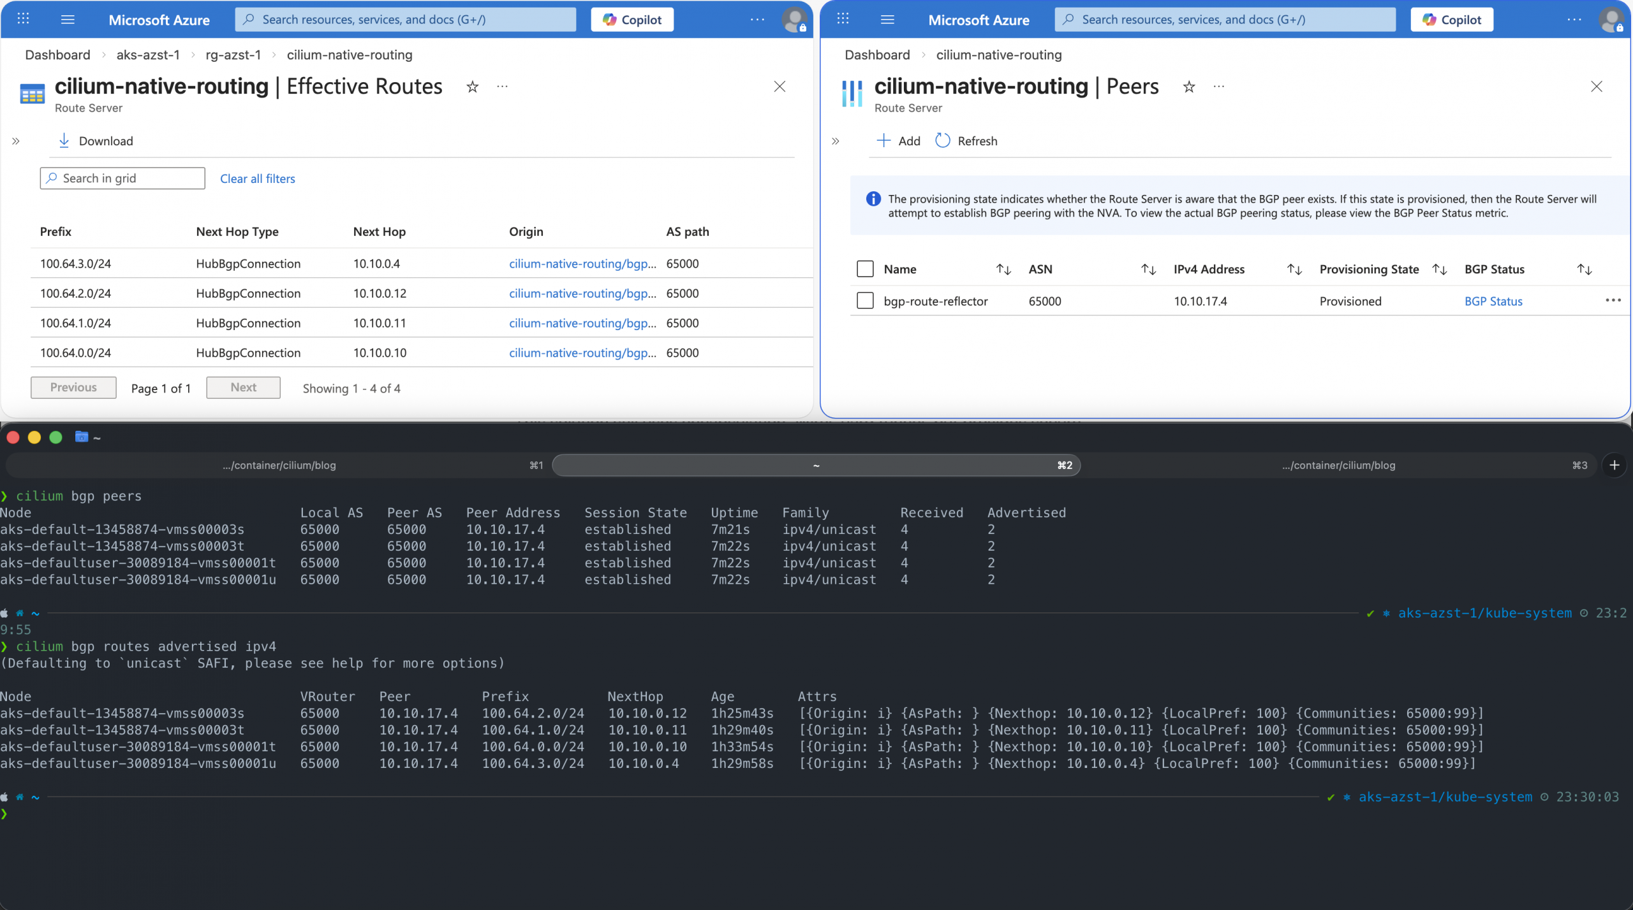Open the BGP Status link for the peer

coord(1493,301)
